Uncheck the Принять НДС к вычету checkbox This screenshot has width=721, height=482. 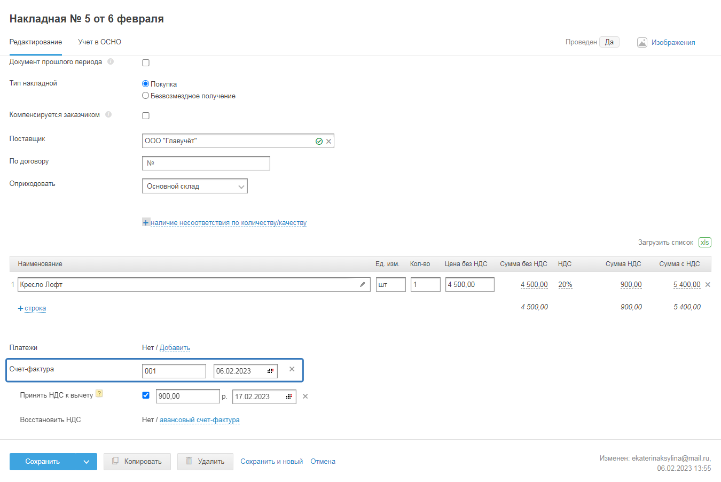coord(146,395)
